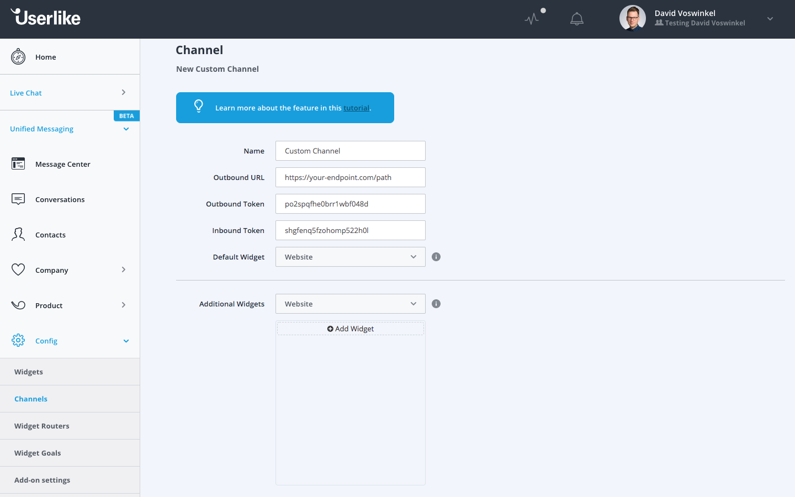Click the BETA badge on Unified Messaging

click(126, 116)
